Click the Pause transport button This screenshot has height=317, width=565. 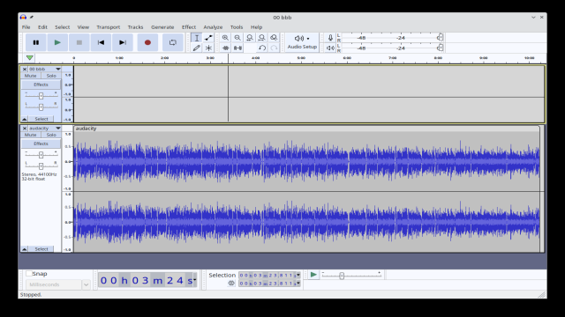click(35, 42)
